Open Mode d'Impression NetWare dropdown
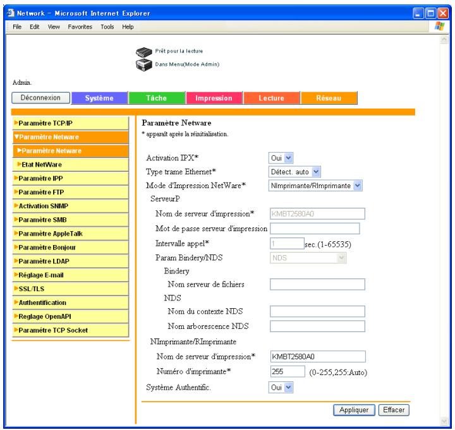This screenshot has width=455, height=430. tap(315, 186)
